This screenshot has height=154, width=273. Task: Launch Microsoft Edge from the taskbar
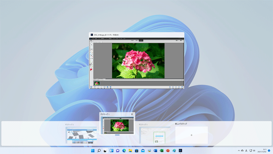coord(124,151)
